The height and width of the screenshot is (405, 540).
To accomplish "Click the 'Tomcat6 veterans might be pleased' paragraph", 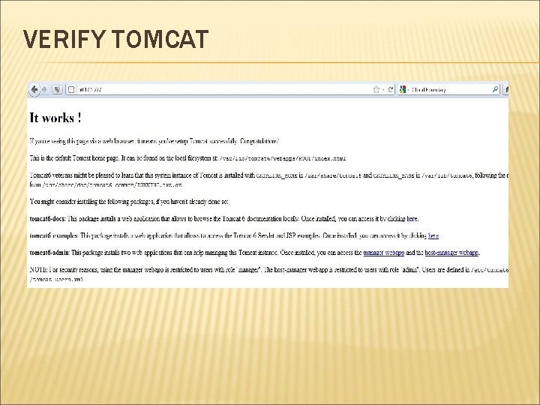I will click(269, 180).
